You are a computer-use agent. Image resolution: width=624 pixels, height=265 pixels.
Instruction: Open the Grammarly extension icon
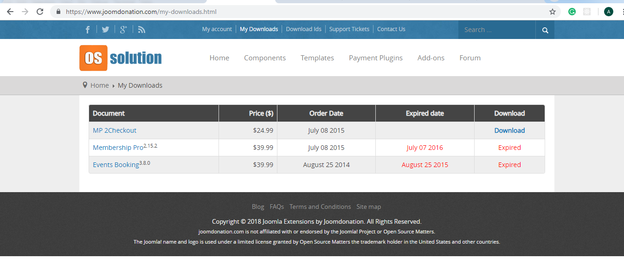click(x=572, y=12)
